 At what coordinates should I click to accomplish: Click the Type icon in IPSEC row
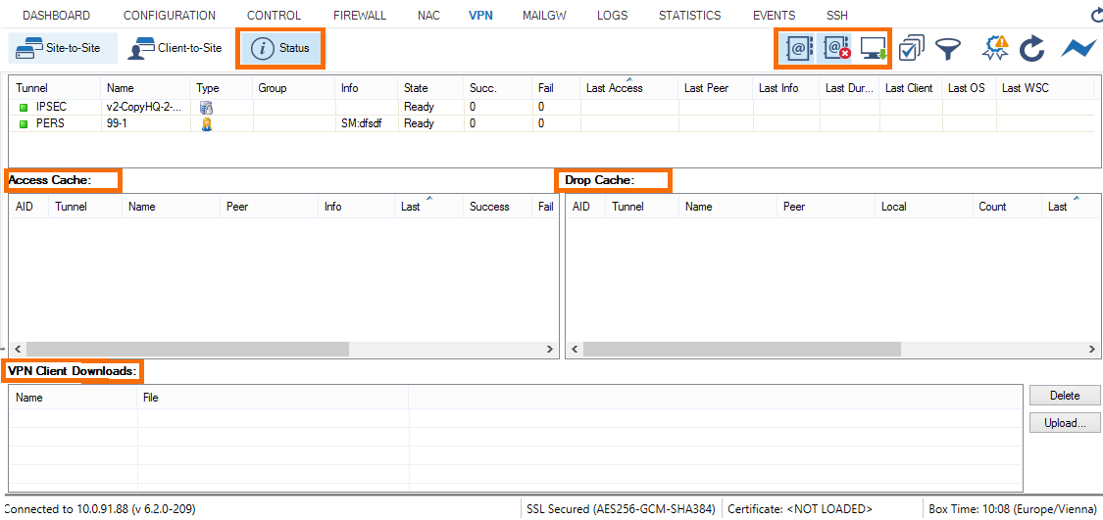(206, 108)
